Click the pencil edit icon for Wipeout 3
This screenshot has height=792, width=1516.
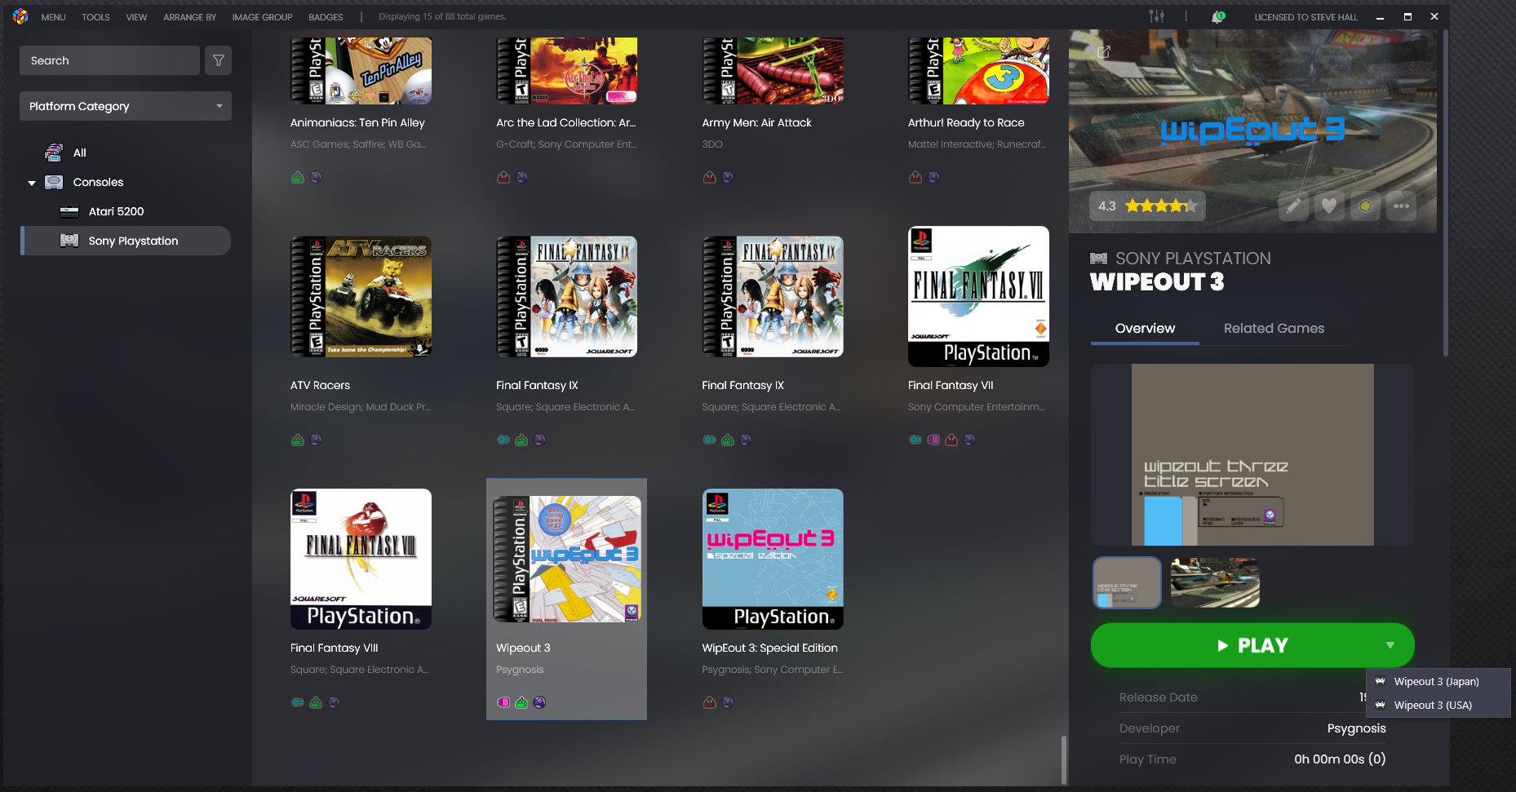(1293, 206)
